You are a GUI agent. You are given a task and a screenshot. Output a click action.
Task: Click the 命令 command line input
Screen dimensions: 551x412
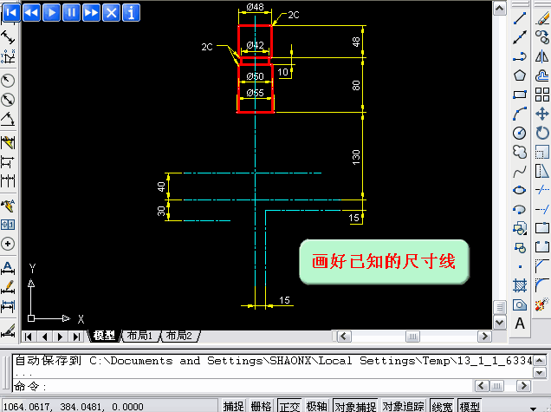pyautogui.click(x=243, y=386)
